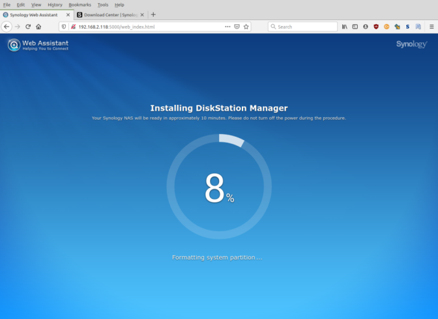Image resolution: width=438 pixels, height=319 pixels.
Task: Open the Bookmarks menu
Action: pyautogui.click(x=80, y=5)
